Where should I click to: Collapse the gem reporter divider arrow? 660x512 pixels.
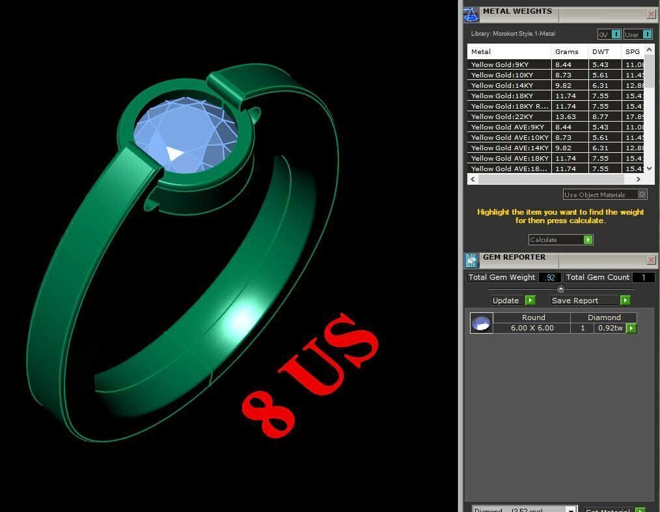560,289
